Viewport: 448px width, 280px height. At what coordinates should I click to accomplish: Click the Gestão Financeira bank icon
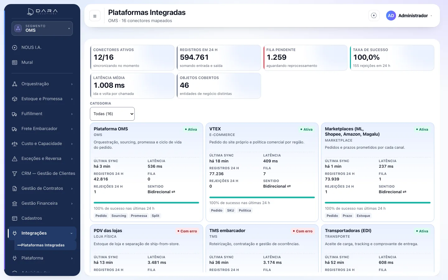pos(15,203)
